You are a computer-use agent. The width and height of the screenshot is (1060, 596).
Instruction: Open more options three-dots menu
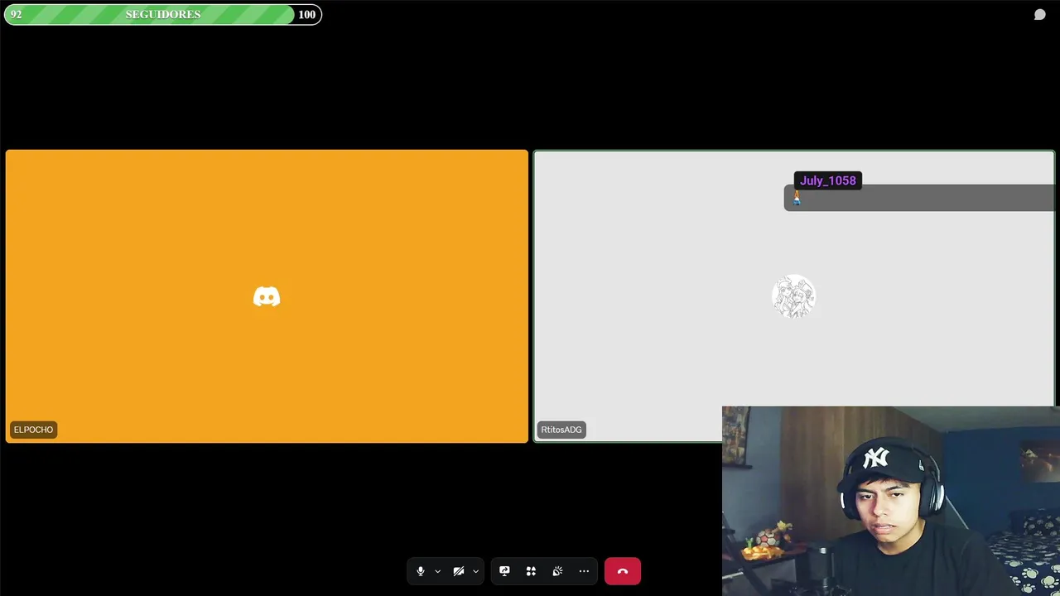[x=584, y=571]
